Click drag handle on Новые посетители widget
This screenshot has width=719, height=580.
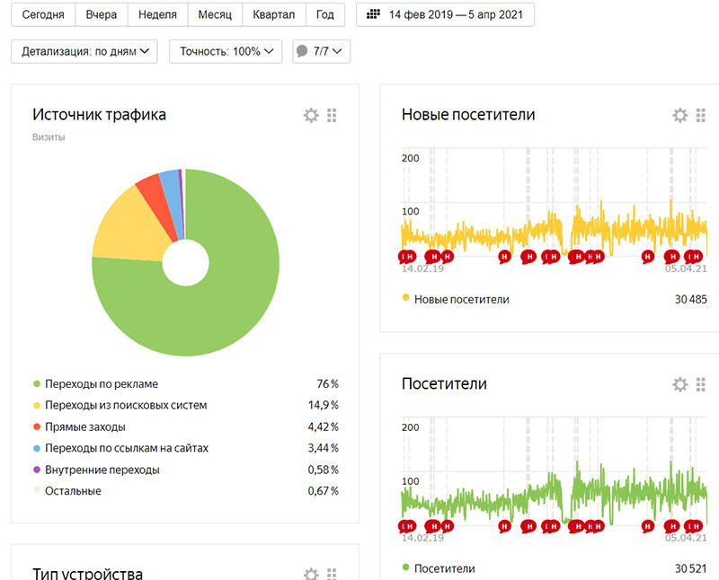pyautogui.click(x=701, y=115)
